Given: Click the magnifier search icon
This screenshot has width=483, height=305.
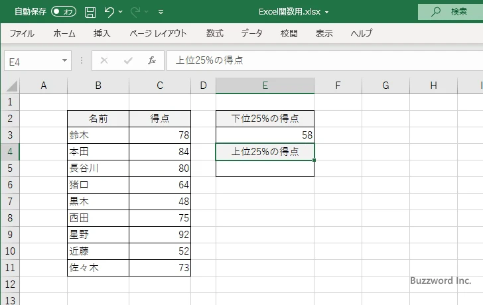Looking at the screenshot, I should (x=435, y=12).
